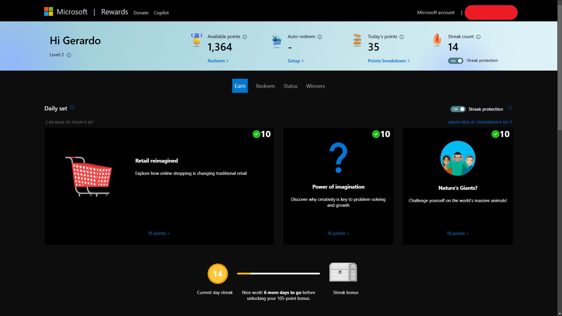
Task: Click info icon beside Daily set Streak protection
Action: coord(510,108)
